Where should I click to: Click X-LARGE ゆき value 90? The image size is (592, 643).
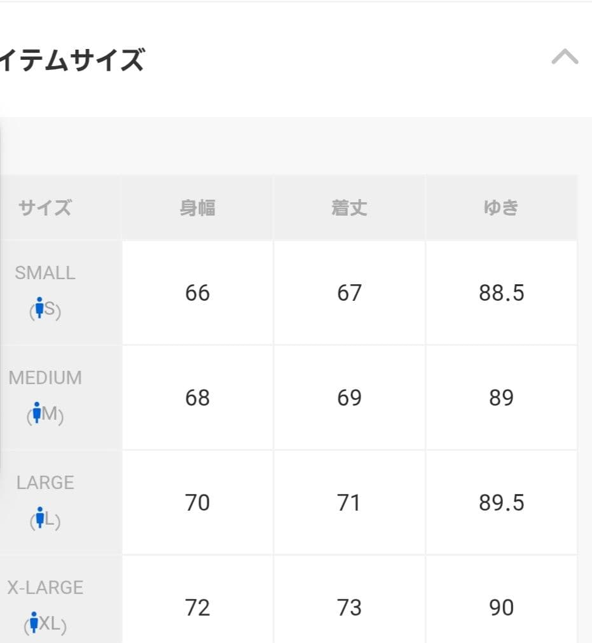click(x=501, y=608)
